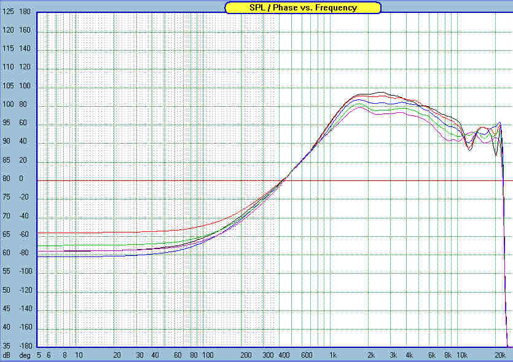Click the 'SPL / Phase vs. Frequency' title banner
513x362 pixels.
point(303,7)
